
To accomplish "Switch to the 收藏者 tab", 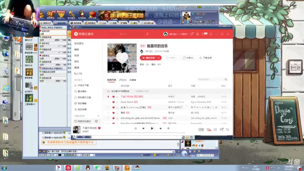I will pos(133,80).
